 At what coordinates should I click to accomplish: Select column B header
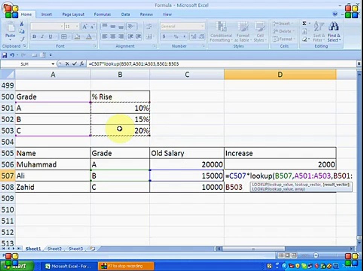pos(120,75)
